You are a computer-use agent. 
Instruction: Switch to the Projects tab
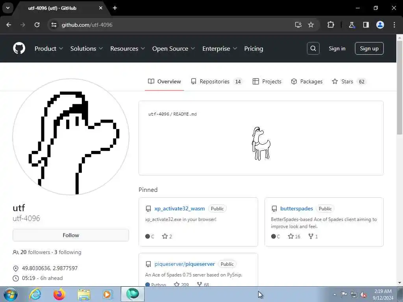point(267,81)
